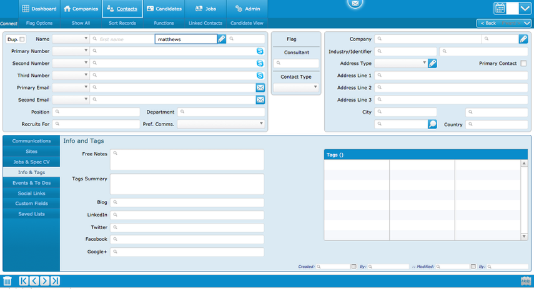Viewport: 534px width, 289px height.
Task: Open the Second Number type dropdown
Action: click(x=71, y=63)
